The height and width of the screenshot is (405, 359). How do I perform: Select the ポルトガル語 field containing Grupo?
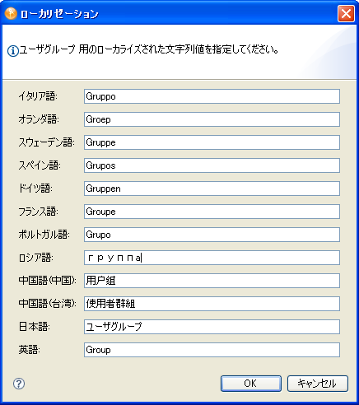[212, 235]
